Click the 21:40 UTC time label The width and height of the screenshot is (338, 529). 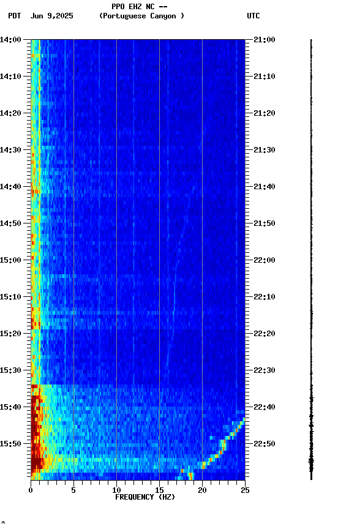click(265, 187)
